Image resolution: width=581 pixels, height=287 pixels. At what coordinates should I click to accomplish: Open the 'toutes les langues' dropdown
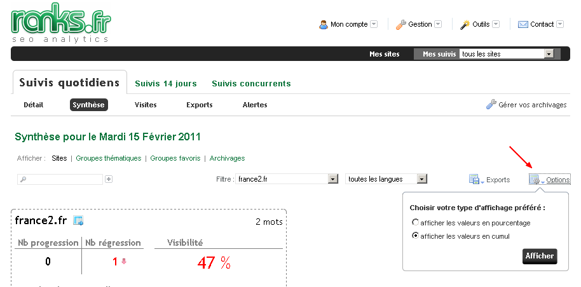[386, 179]
